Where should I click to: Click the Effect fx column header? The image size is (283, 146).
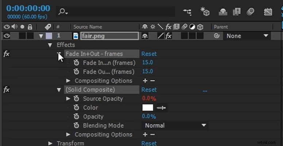tap(168, 27)
